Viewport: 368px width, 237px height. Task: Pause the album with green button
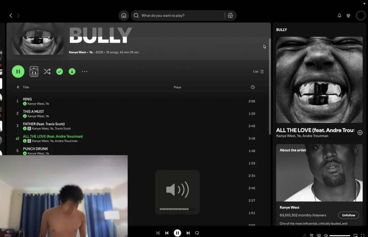[x=18, y=71]
